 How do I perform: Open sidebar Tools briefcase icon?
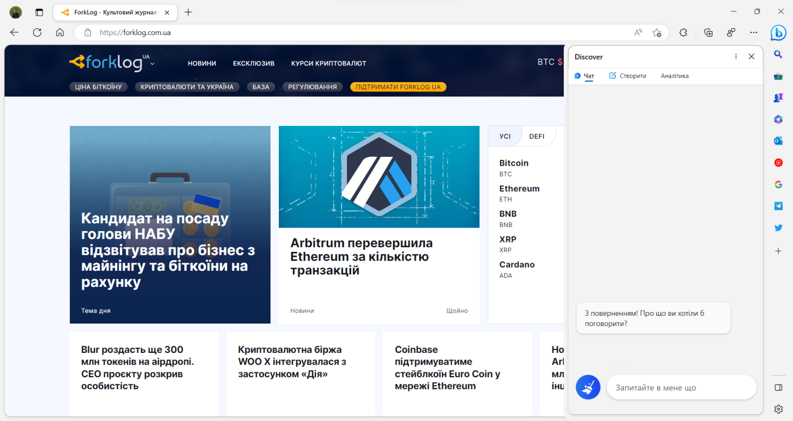[x=778, y=76]
